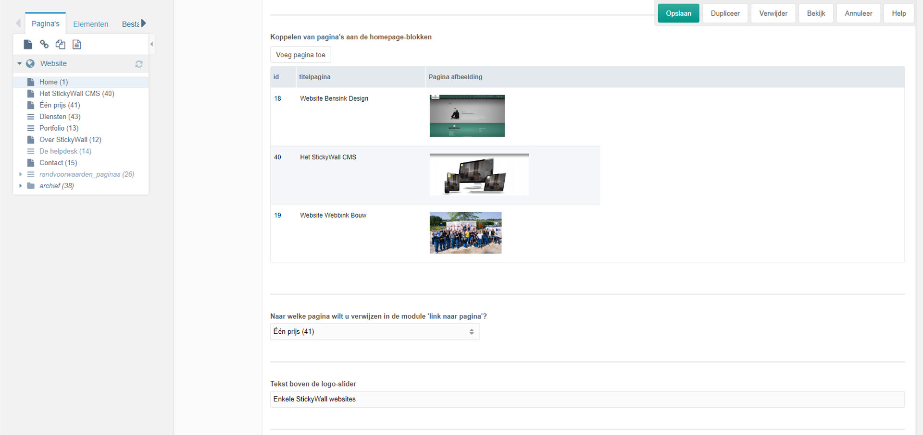Click the new page icon in sidebar toolbar
The height and width of the screenshot is (435, 923).
pyautogui.click(x=28, y=45)
